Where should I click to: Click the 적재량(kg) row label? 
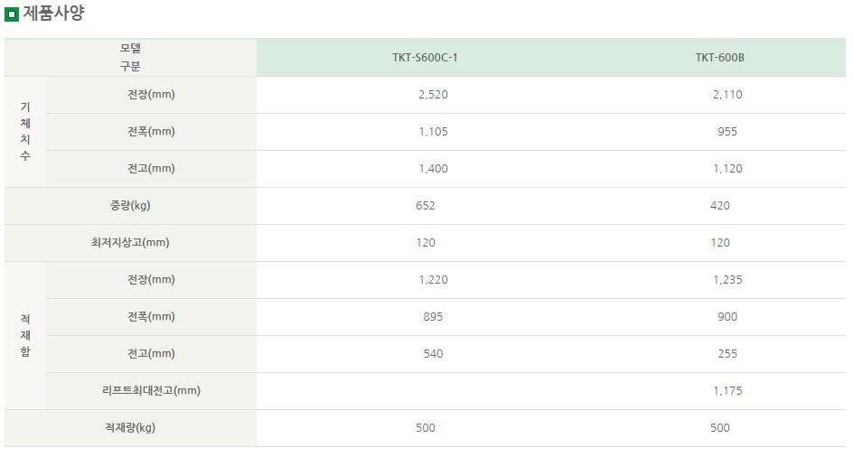(x=130, y=428)
